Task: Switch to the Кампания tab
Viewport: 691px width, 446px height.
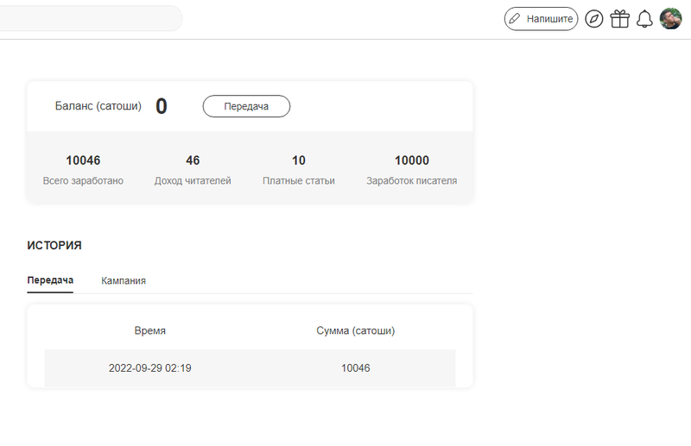Action: click(124, 280)
